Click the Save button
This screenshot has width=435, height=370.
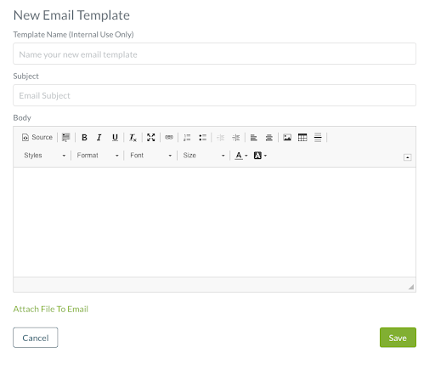click(x=398, y=338)
